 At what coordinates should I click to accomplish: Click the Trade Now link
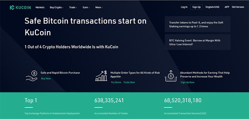tap(129, 82)
